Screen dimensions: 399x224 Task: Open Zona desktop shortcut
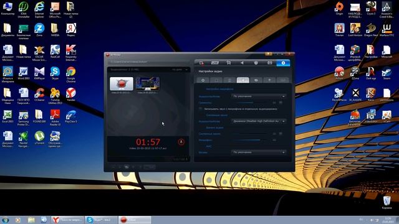click(39, 30)
